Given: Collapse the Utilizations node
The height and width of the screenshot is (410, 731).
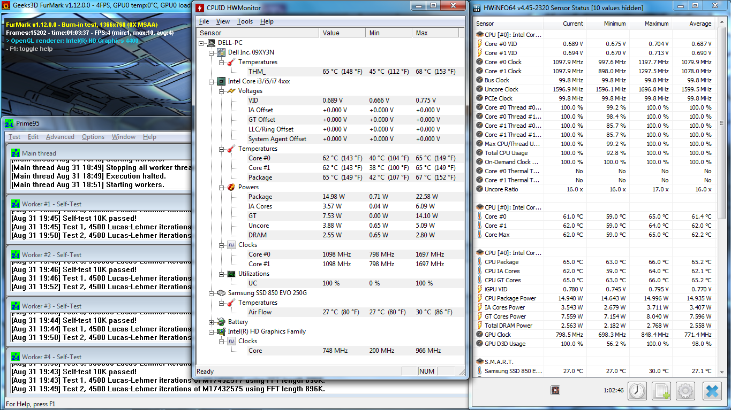Looking at the screenshot, I should [x=221, y=274].
